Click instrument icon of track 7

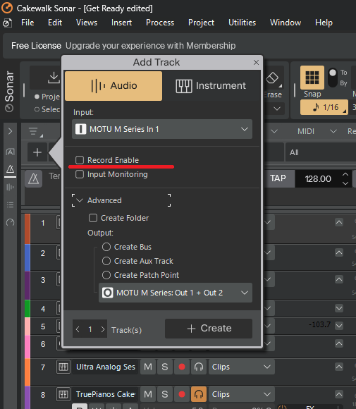click(x=63, y=367)
